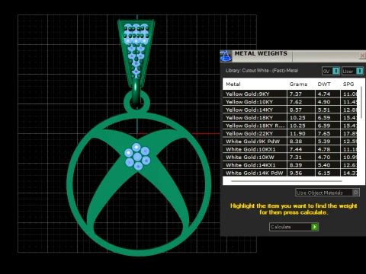Close the Metal Weights panel

click(x=362, y=56)
